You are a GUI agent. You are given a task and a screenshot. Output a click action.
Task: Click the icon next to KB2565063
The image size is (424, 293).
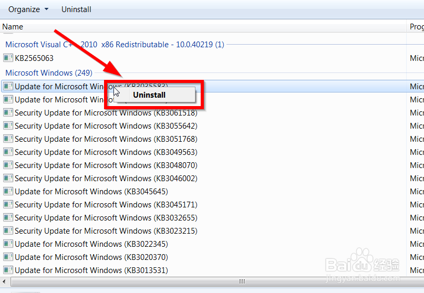[8, 58]
